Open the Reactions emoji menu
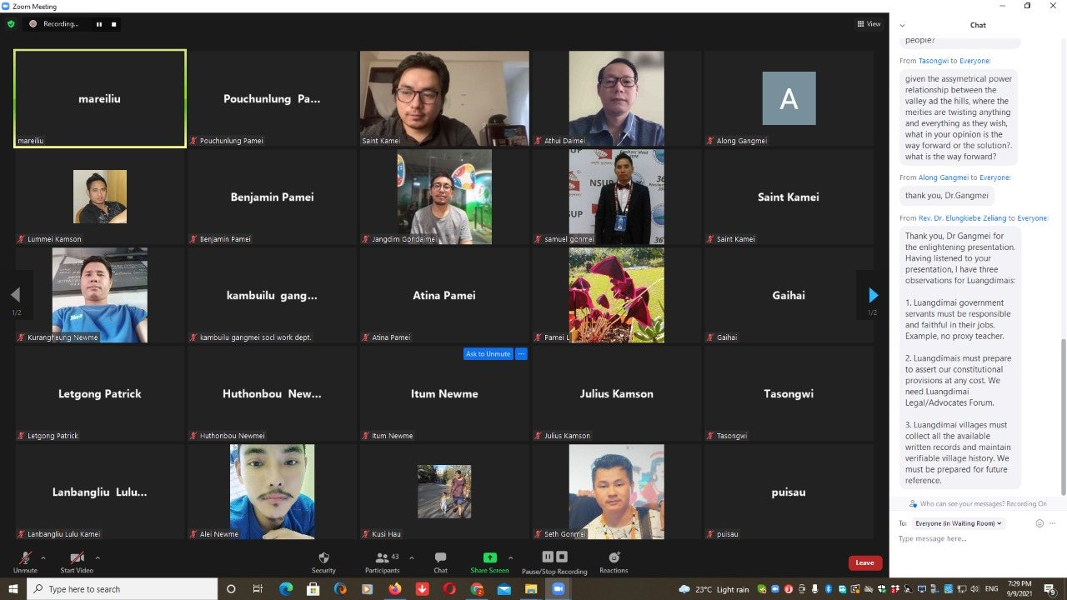The height and width of the screenshot is (600, 1067). [614, 562]
